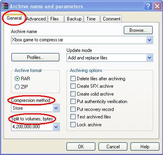Choose the ZIP archive format radio button
163x155 pixels.
pyautogui.click(x=17, y=87)
